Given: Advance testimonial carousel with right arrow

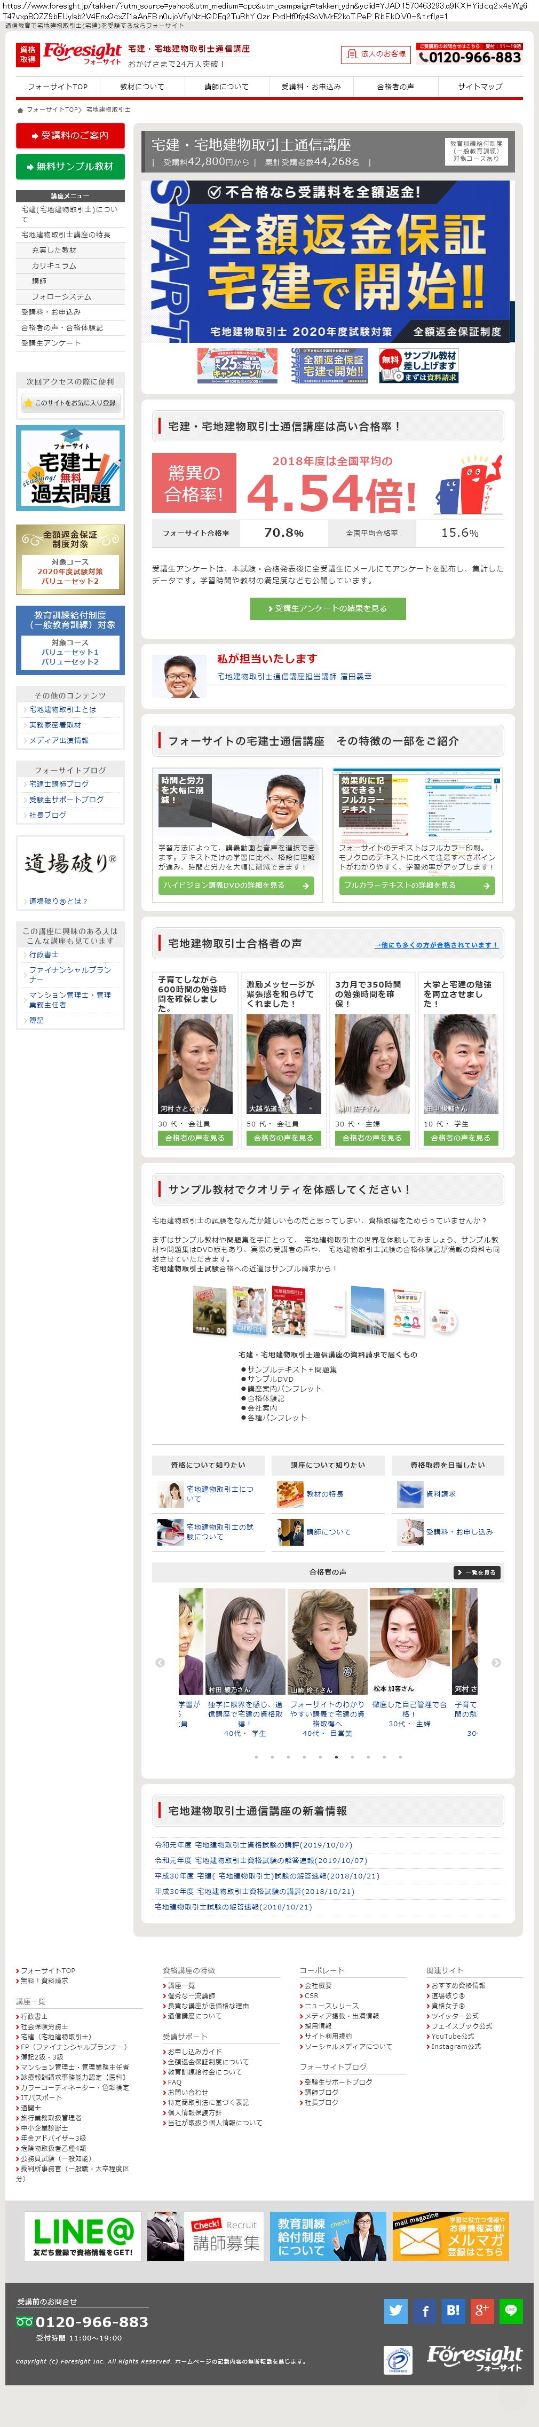Looking at the screenshot, I should coord(496,1662).
